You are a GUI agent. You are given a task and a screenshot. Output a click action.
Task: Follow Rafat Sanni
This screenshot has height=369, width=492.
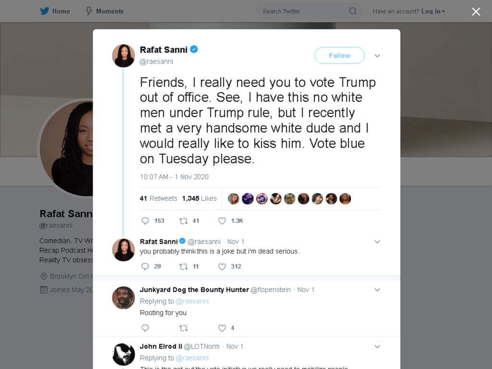pyautogui.click(x=340, y=56)
